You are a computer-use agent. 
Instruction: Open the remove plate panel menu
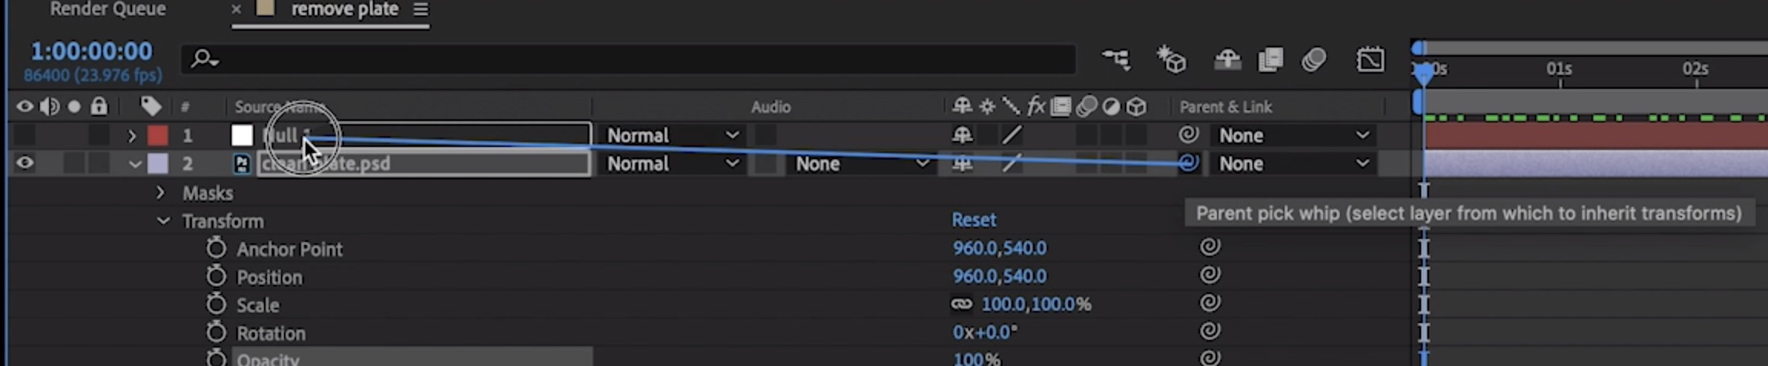point(421,10)
